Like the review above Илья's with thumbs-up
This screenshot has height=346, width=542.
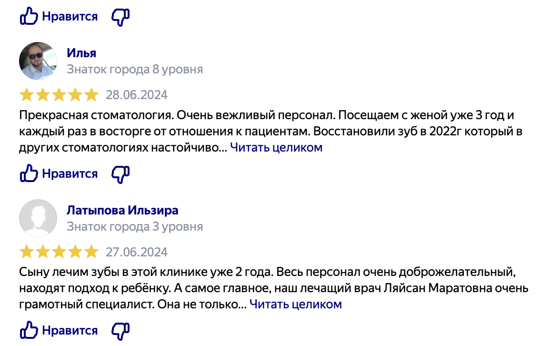pyautogui.click(x=28, y=17)
